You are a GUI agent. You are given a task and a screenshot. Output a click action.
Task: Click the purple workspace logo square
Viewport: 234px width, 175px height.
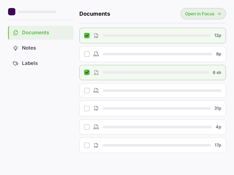[x=12, y=12]
